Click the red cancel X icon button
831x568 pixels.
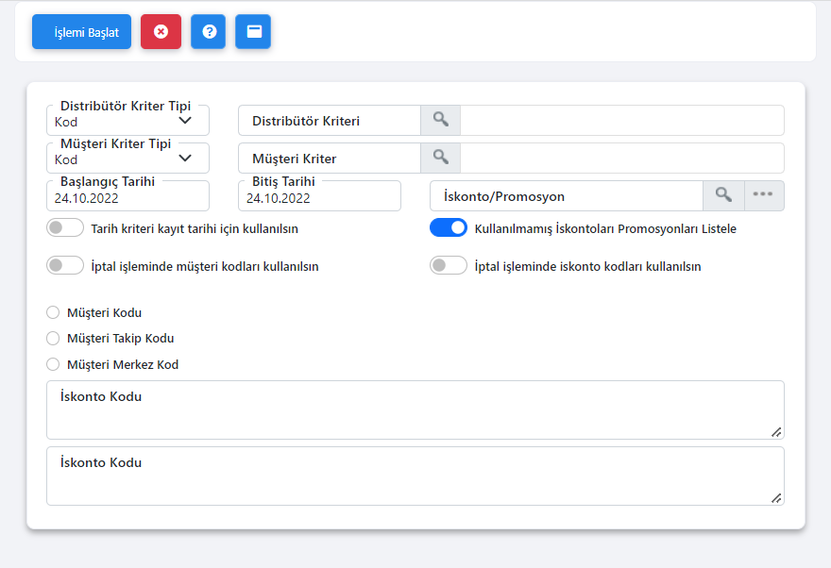click(x=161, y=31)
